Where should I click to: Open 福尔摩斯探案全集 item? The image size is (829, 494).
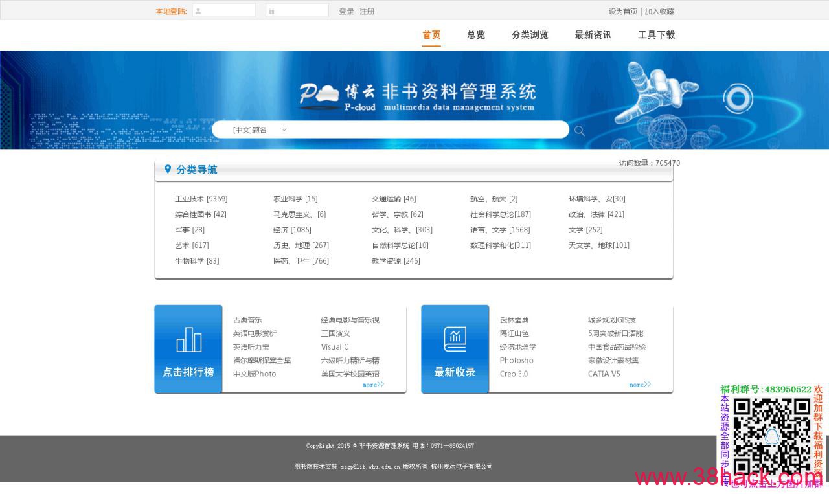point(262,361)
